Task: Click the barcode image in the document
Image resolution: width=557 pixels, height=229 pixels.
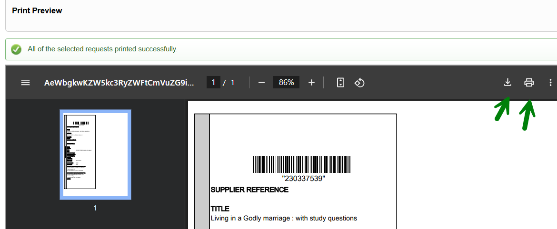Action: point(302,164)
